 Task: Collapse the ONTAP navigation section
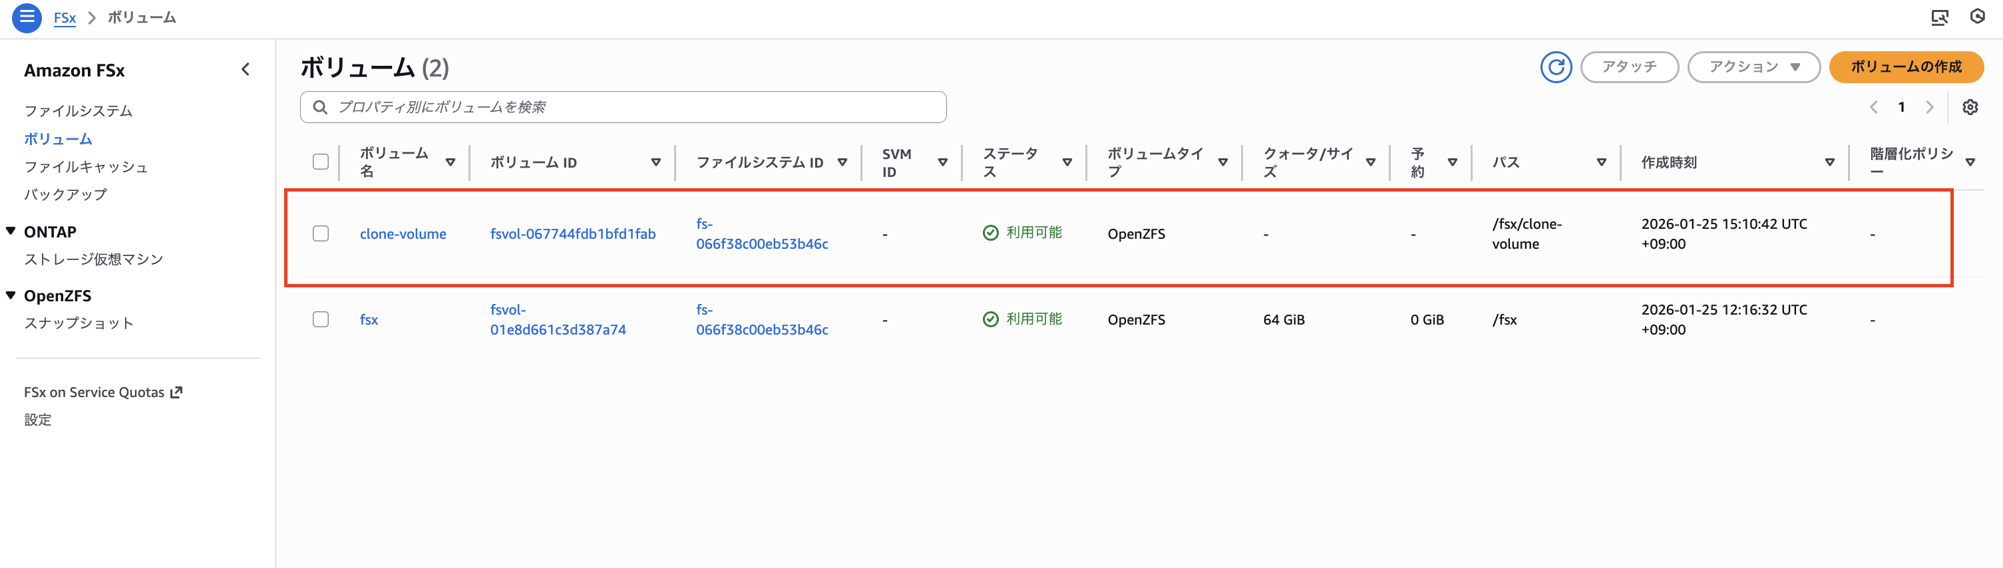11,231
